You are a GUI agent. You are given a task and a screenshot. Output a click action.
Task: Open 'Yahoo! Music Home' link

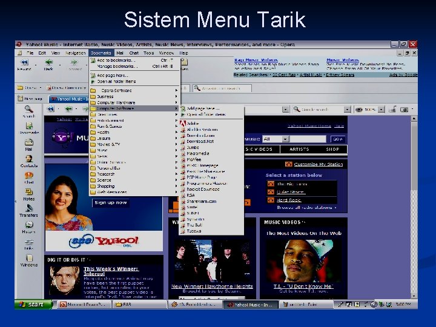point(309,126)
